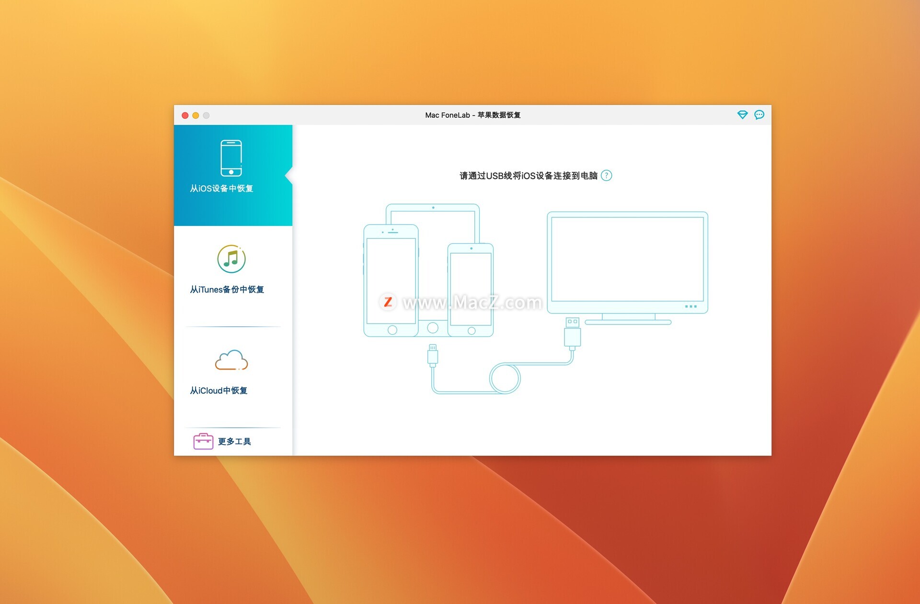The width and height of the screenshot is (920, 604).
Task: Click the USB connection instruction text
Action: pyautogui.click(x=529, y=176)
